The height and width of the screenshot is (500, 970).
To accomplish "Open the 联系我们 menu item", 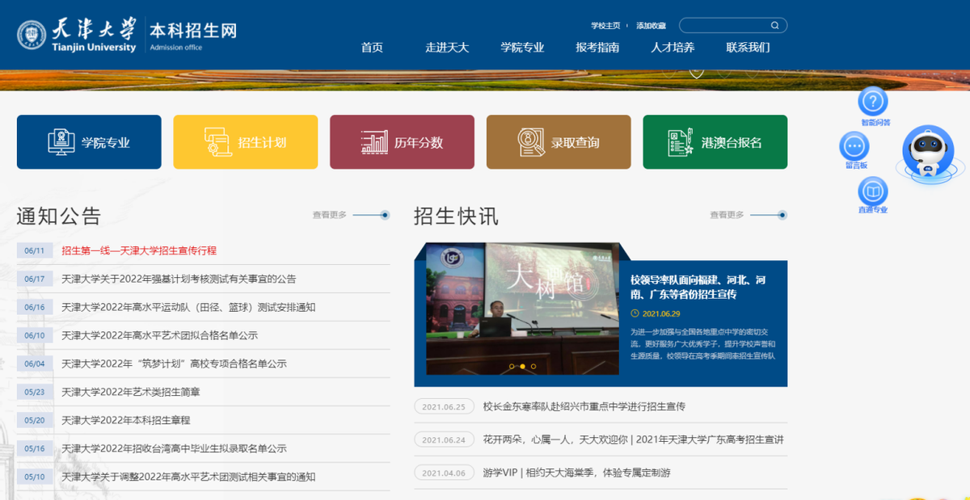I will (x=748, y=48).
